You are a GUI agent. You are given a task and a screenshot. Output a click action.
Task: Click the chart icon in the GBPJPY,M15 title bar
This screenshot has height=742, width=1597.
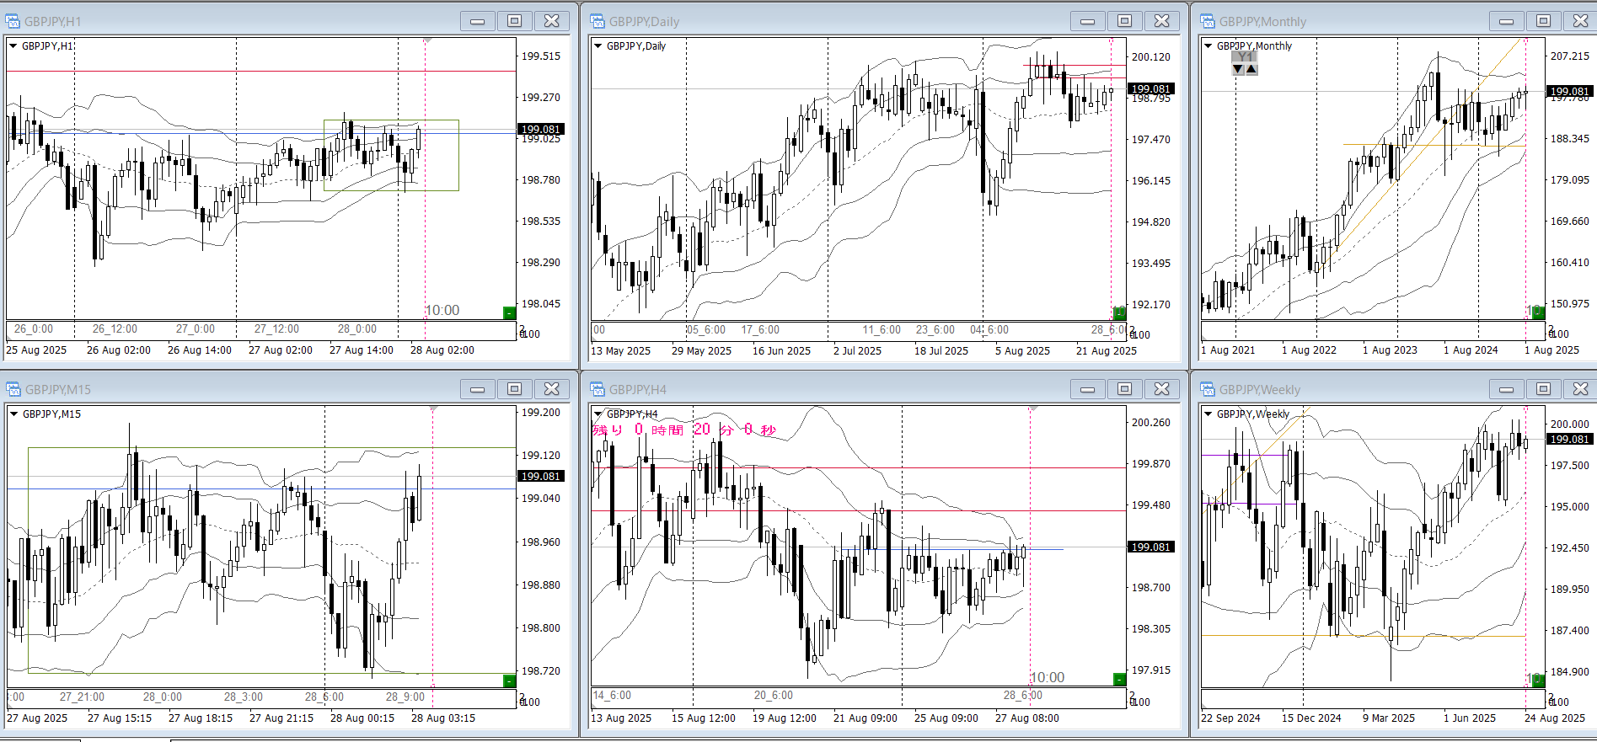pos(13,389)
